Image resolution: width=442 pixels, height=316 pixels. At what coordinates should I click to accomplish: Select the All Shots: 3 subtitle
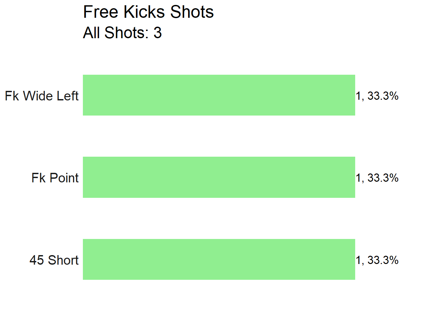tap(122, 33)
